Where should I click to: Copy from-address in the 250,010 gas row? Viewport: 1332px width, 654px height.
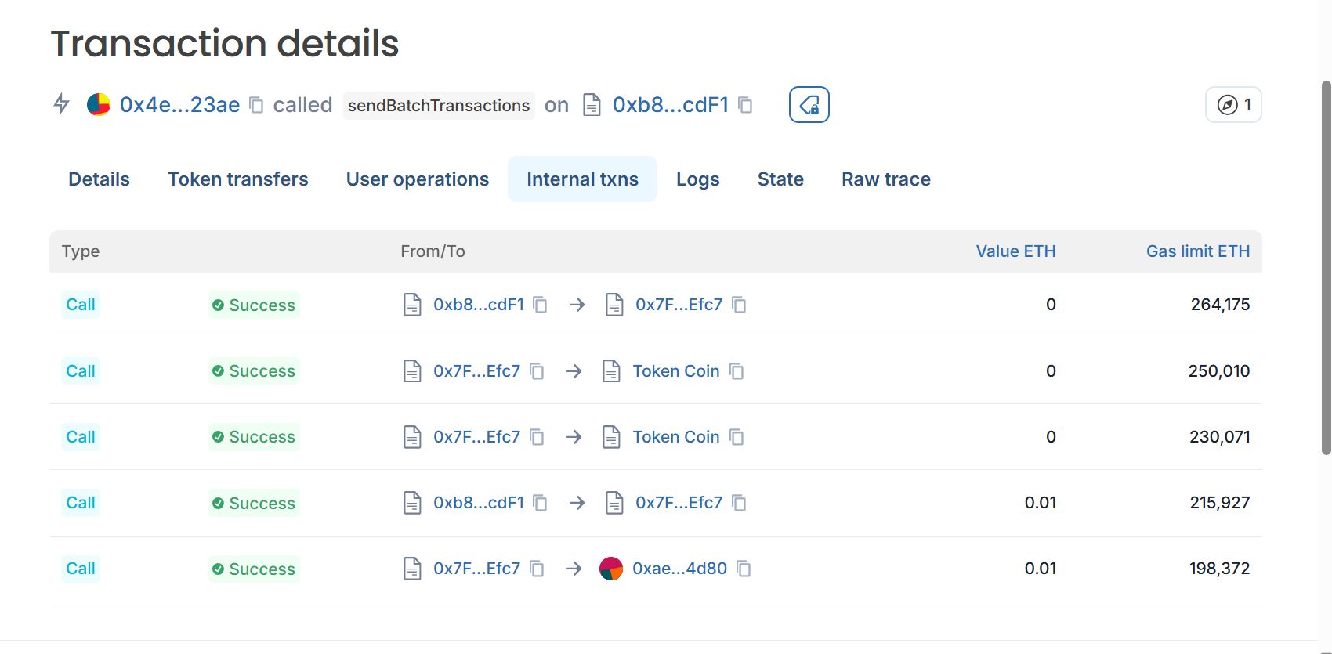537,371
